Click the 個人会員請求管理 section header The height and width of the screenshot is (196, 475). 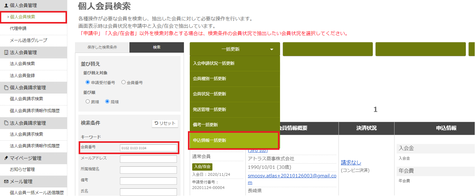[x=34, y=88]
